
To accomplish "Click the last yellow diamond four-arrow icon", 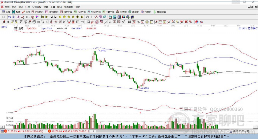I will 82,17.
